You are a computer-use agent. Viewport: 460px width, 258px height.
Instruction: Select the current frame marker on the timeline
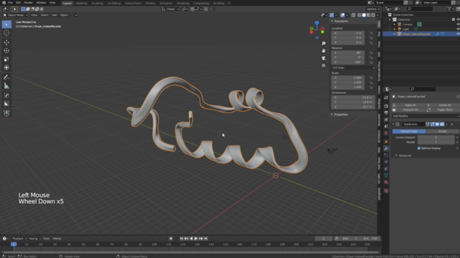coord(14,244)
